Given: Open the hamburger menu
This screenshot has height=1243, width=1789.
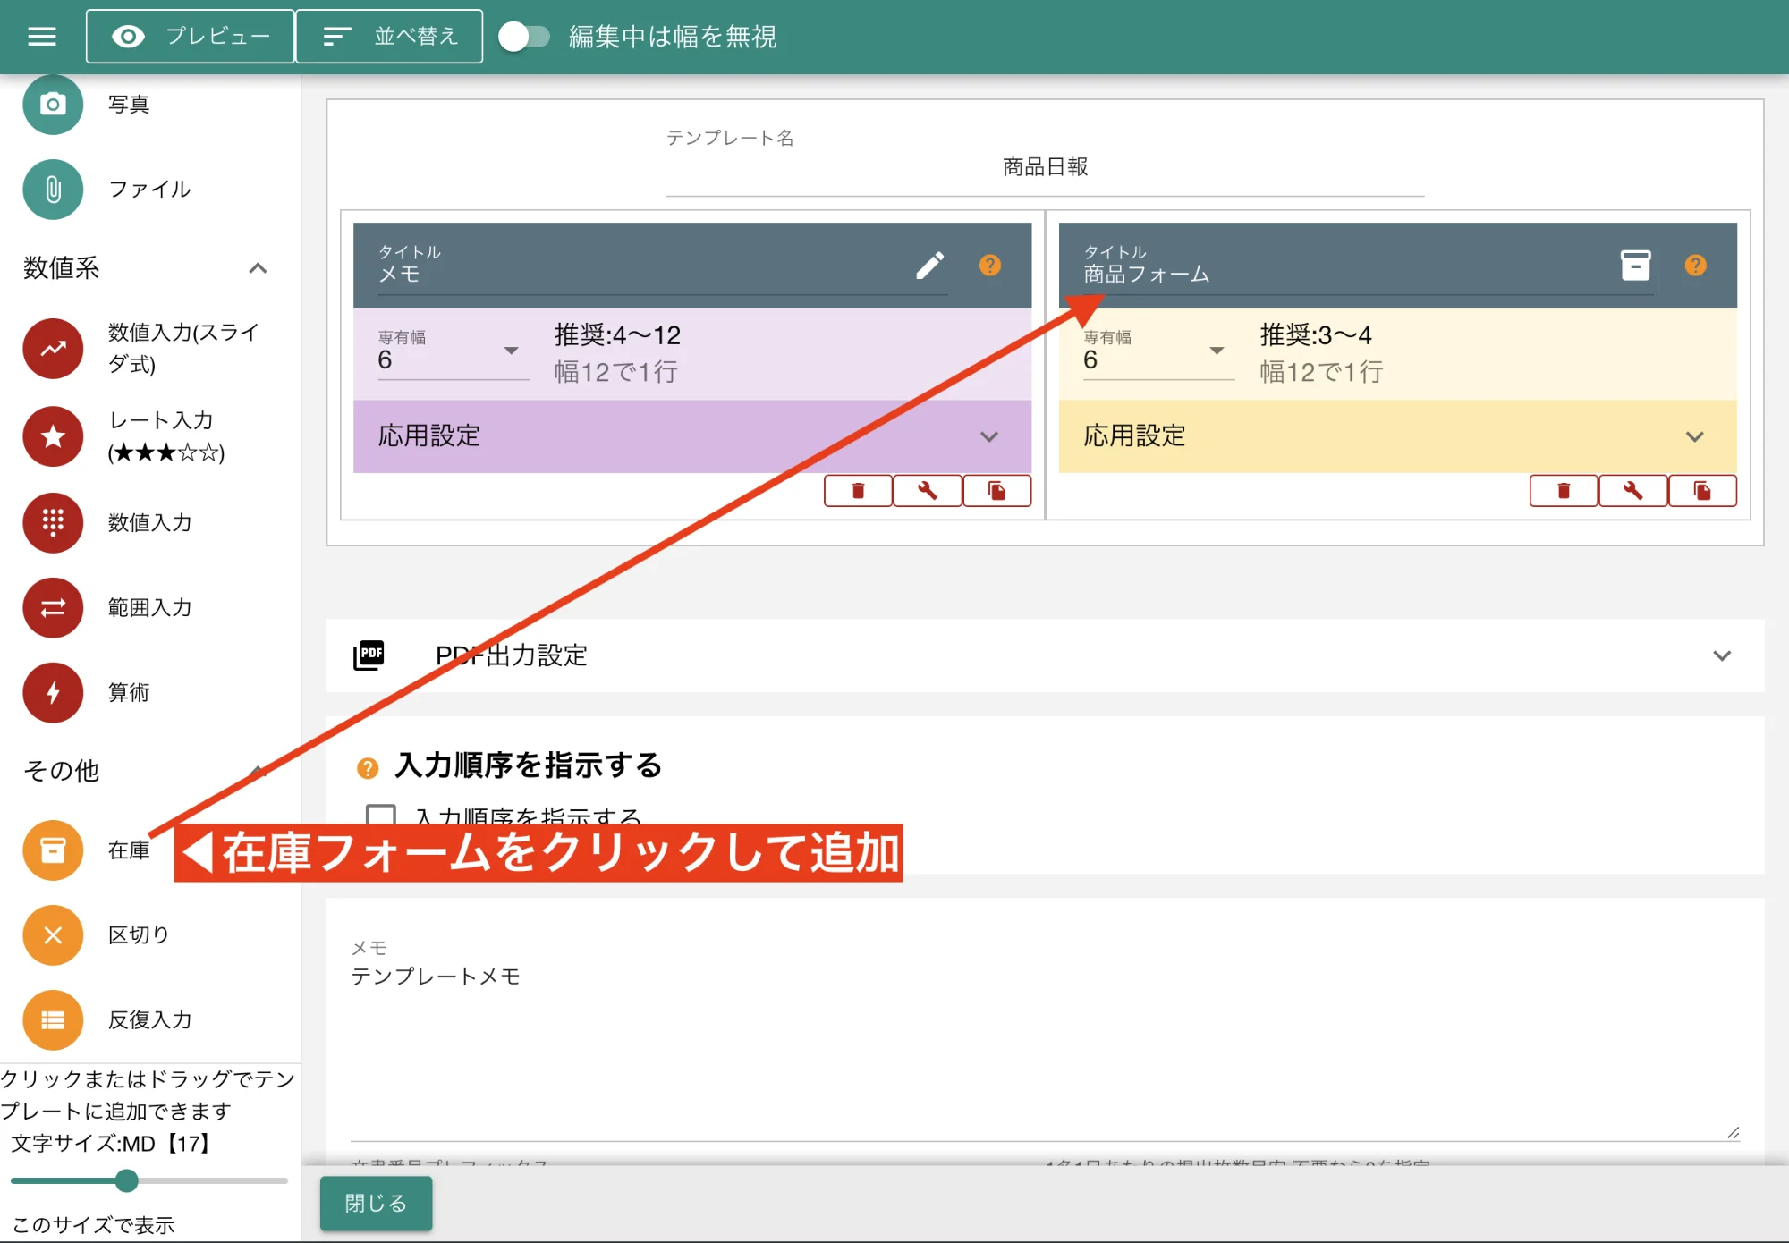Looking at the screenshot, I should [x=40, y=36].
